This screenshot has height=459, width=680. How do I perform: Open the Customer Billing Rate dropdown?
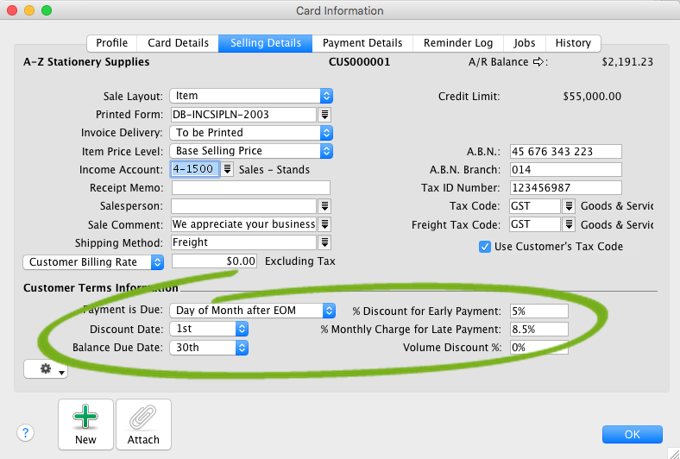[157, 261]
